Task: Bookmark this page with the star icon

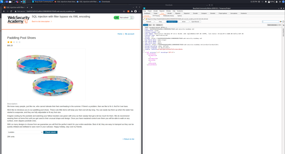Action: (x=124, y=11)
